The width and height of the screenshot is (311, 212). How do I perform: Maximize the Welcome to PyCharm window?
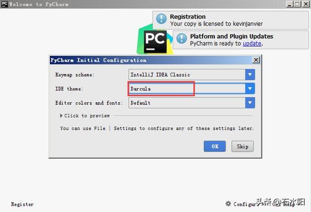click(x=297, y=4)
